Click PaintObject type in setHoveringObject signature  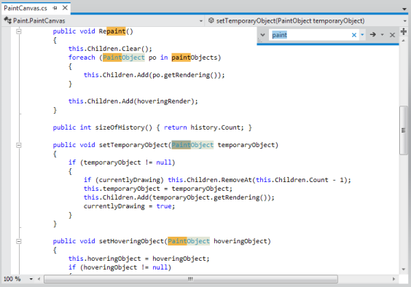click(189, 241)
